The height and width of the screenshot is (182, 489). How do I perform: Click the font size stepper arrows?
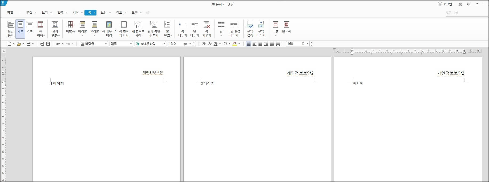pos(194,44)
